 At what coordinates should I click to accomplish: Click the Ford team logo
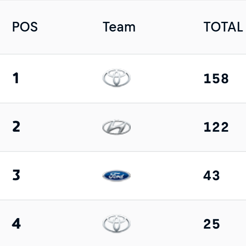pyautogui.click(x=117, y=176)
